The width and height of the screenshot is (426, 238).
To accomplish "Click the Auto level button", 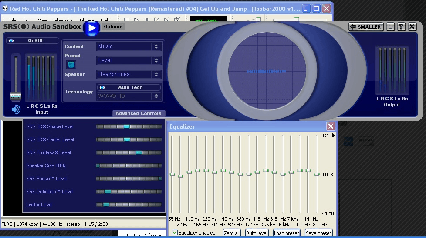I will [x=257, y=233].
